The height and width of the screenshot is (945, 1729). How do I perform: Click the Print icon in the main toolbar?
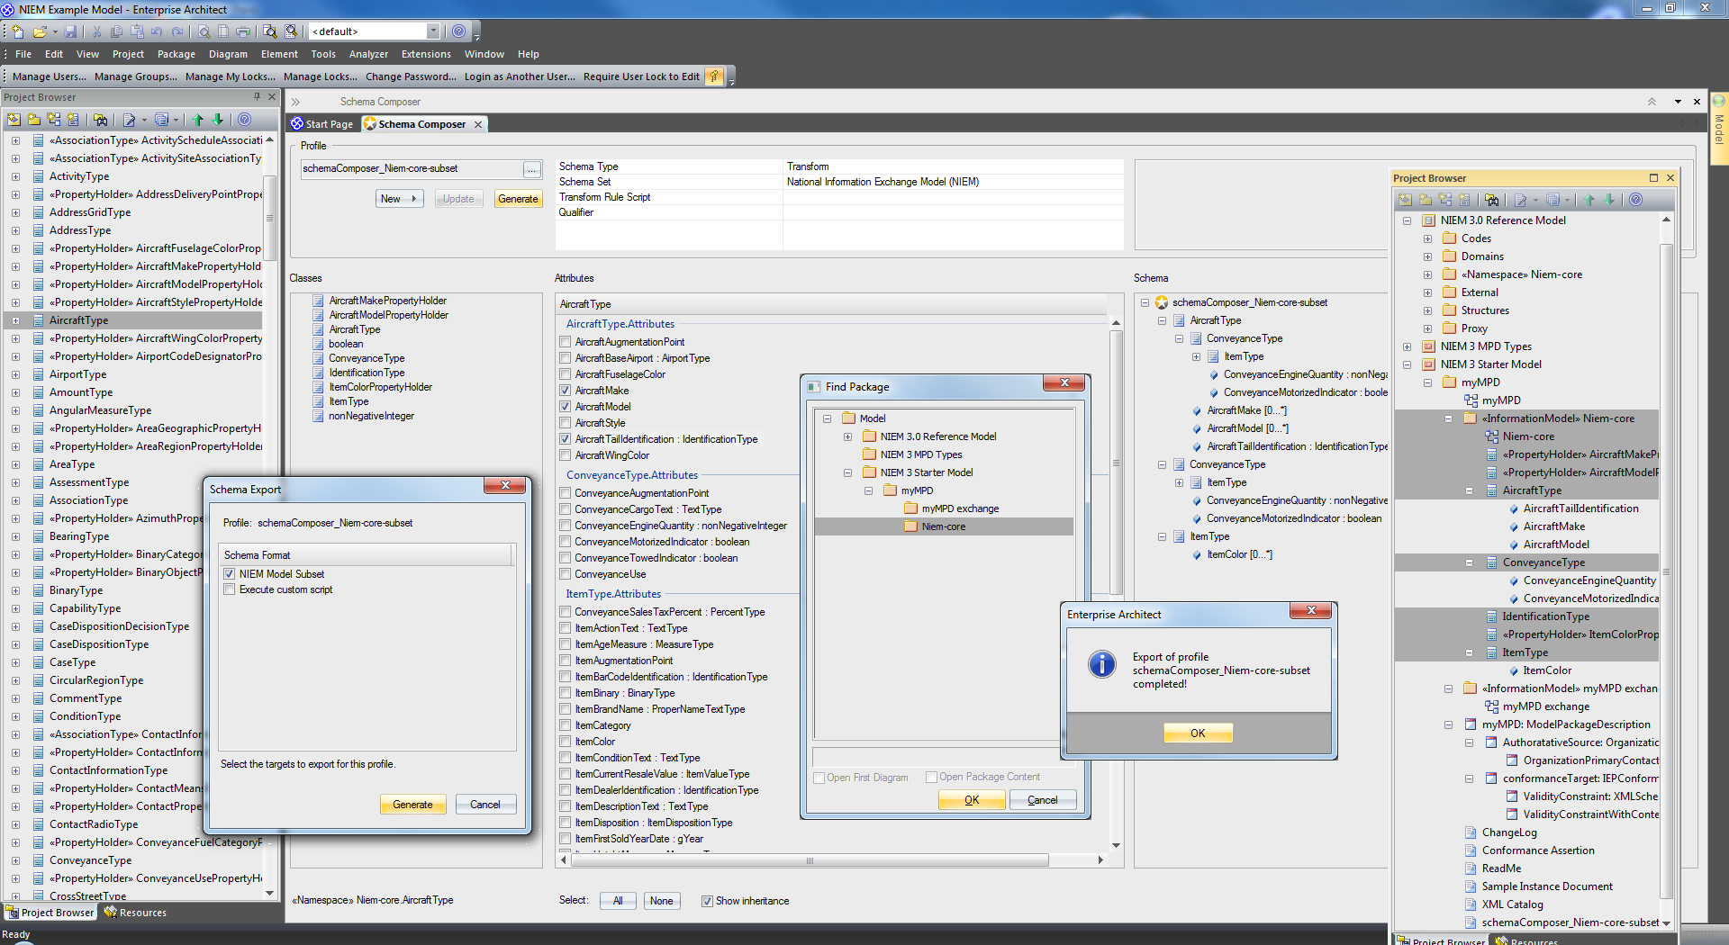pos(243,31)
